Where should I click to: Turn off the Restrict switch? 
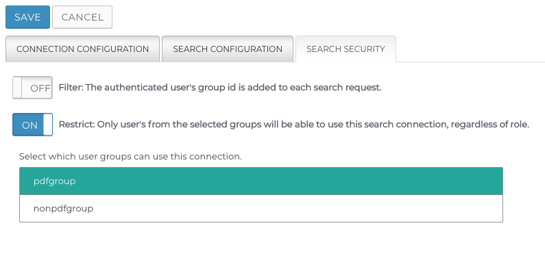coord(33,125)
